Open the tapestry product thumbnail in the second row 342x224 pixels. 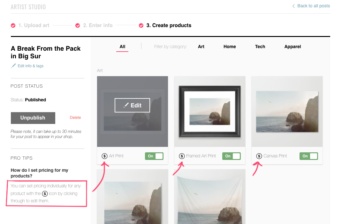[209, 197]
